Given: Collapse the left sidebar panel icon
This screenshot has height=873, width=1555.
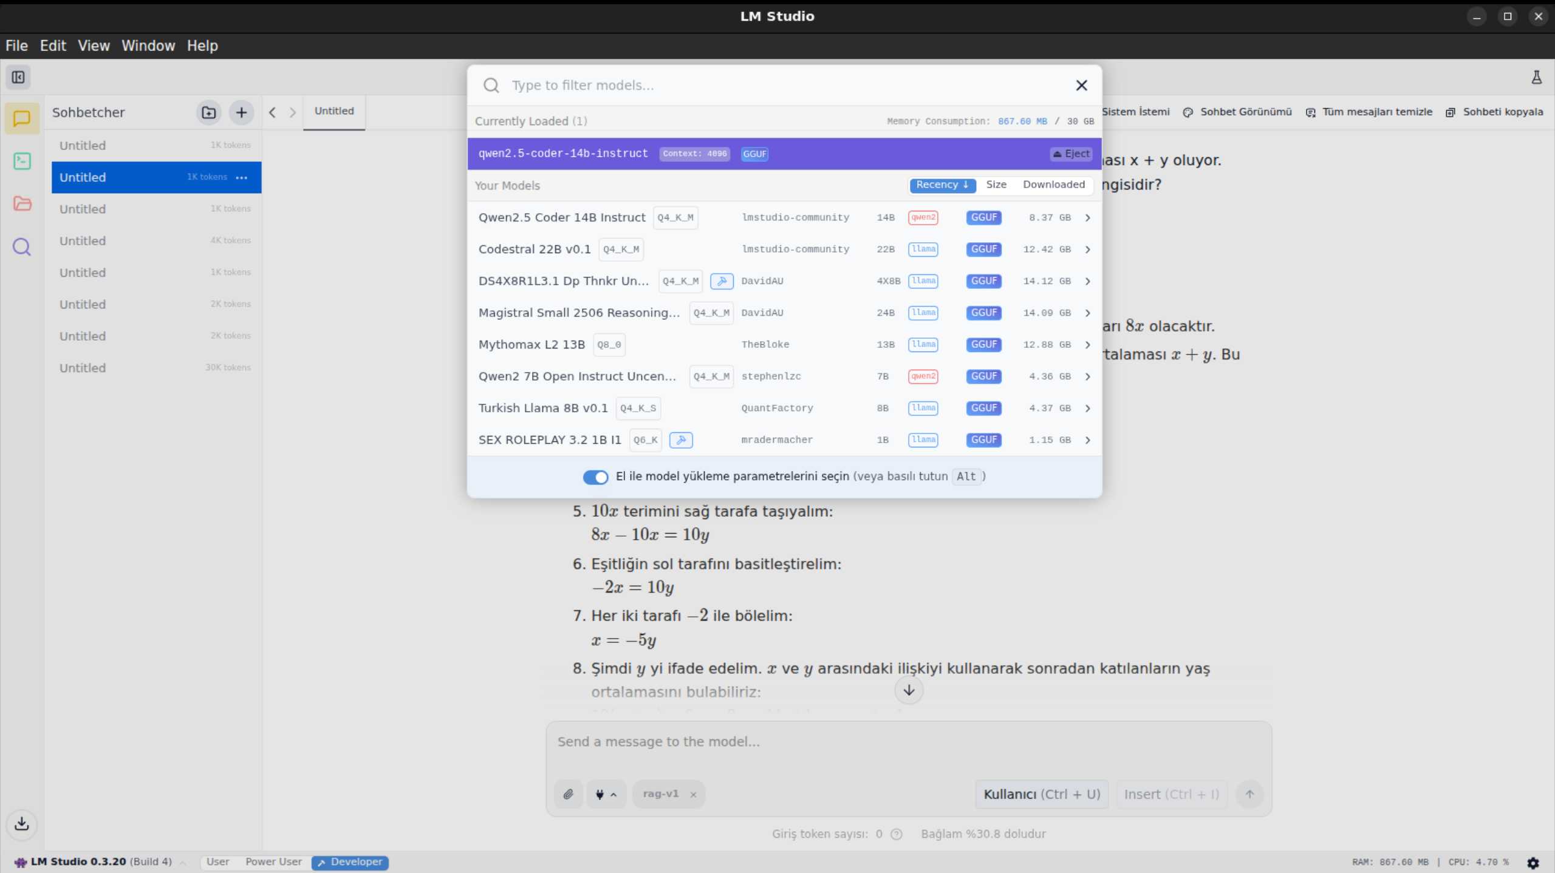Looking at the screenshot, I should 18,77.
